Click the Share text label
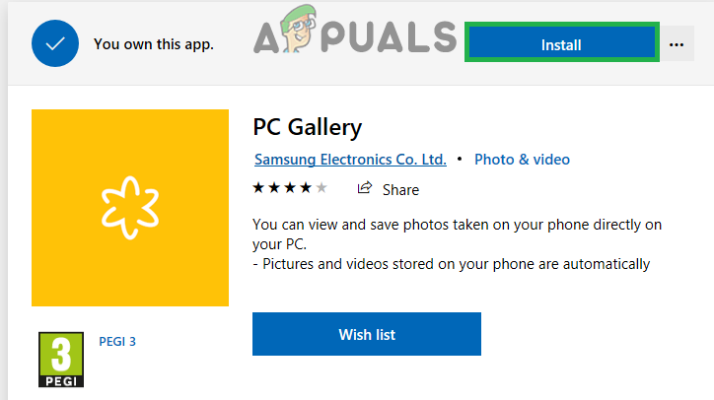Viewport: 714px width, 400px height. [x=400, y=189]
